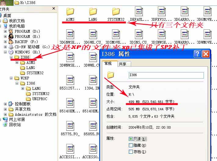Select Shared Documents (共享文档) in tree
The width and height of the screenshot is (217, 161).
(x=23, y=109)
